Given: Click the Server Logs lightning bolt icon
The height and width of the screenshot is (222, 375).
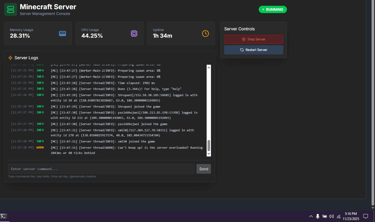Looking at the screenshot, I should [11, 58].
